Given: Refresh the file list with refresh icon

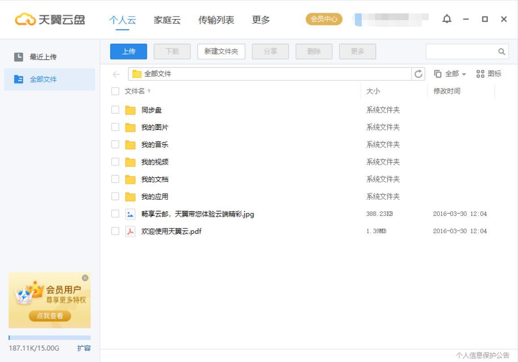Looking at the screenshot, I should 418,74.
